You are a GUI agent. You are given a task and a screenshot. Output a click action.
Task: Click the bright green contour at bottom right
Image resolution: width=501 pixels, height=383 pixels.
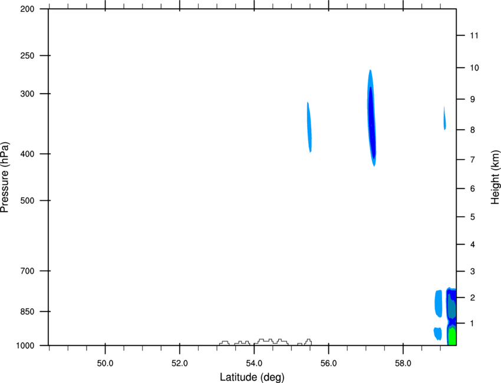pyautogui.click(x=452, y=336)
